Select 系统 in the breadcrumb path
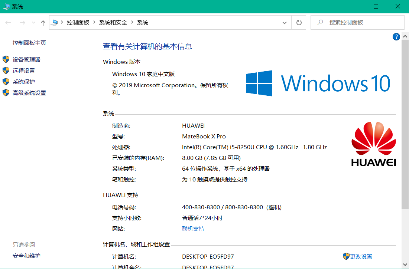 (143, 23)
